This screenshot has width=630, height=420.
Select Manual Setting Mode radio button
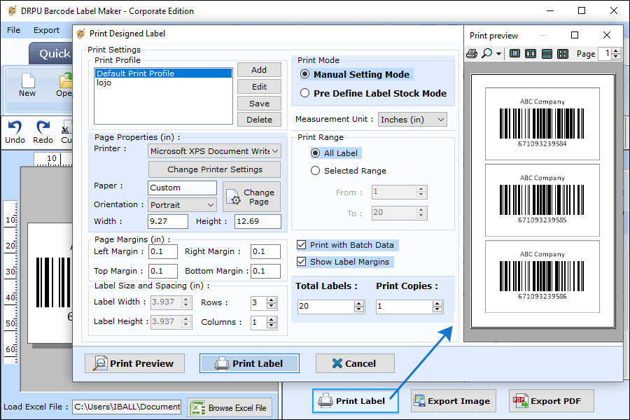pos(305,74)
